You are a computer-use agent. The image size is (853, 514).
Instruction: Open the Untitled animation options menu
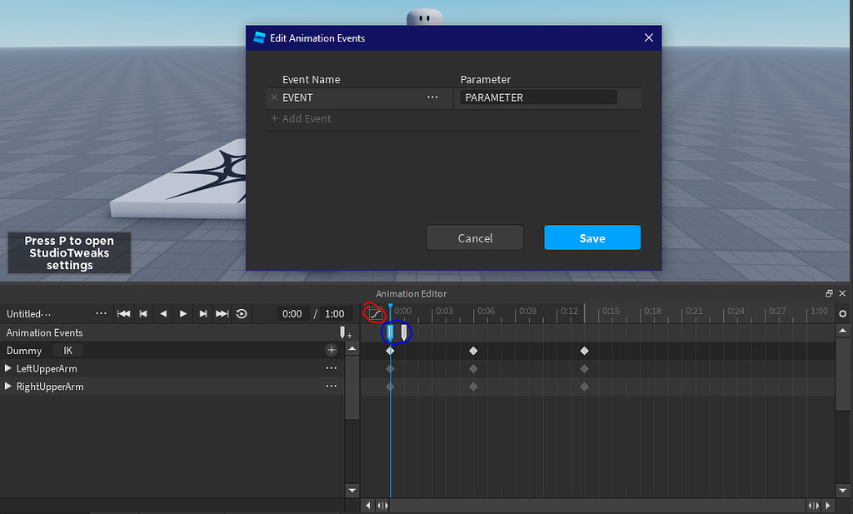pyautogui.click(x=101, y=313)
